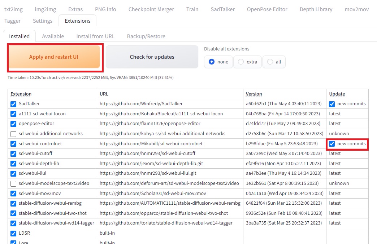Screen dimensions: 377x244
Task: Disable the SadTalker extension checkbox
Action: (x=13, y=104)
